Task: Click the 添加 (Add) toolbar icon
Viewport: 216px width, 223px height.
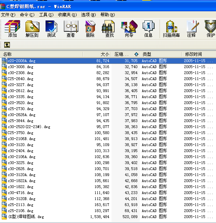Action: click(x=12, y=26)
